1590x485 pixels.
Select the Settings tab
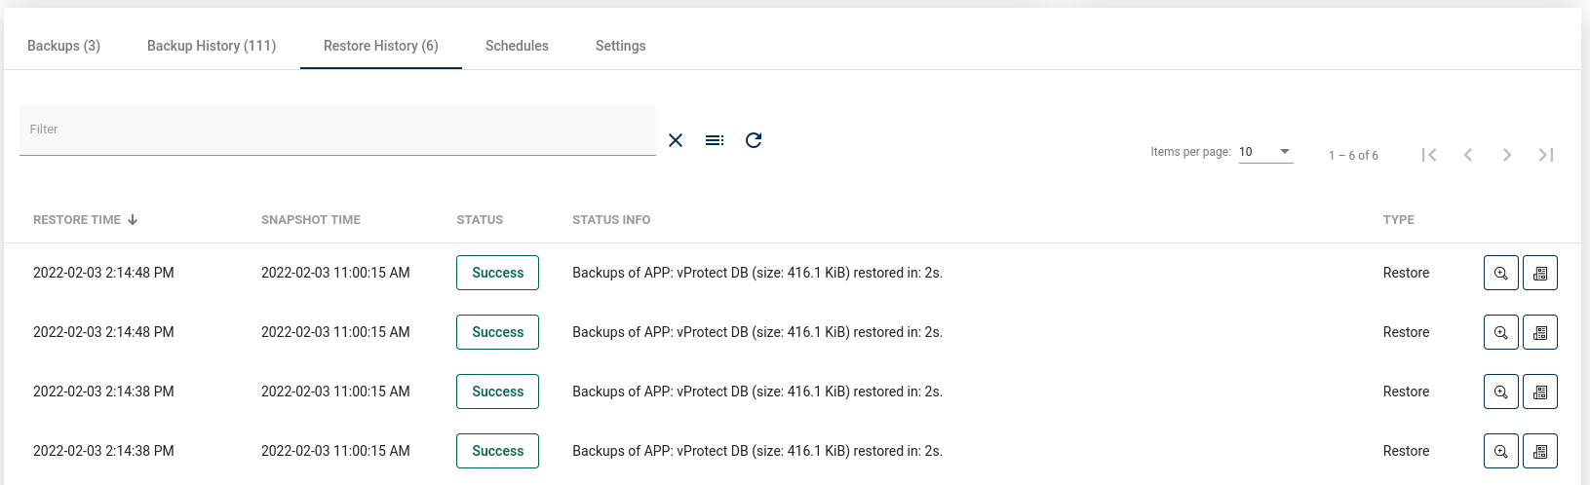pos(620,46)
